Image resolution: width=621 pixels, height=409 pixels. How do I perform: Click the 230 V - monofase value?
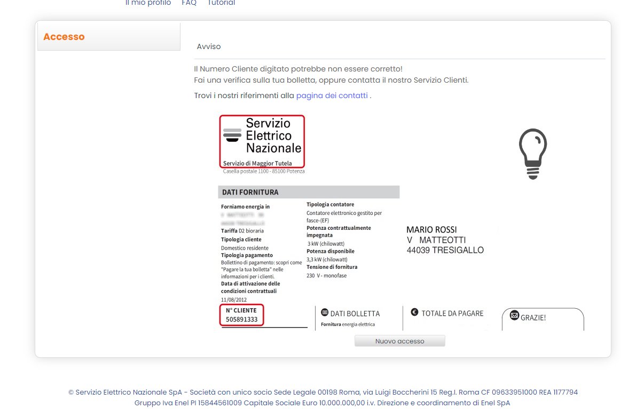pyautogui.click(x=326, y=276)
